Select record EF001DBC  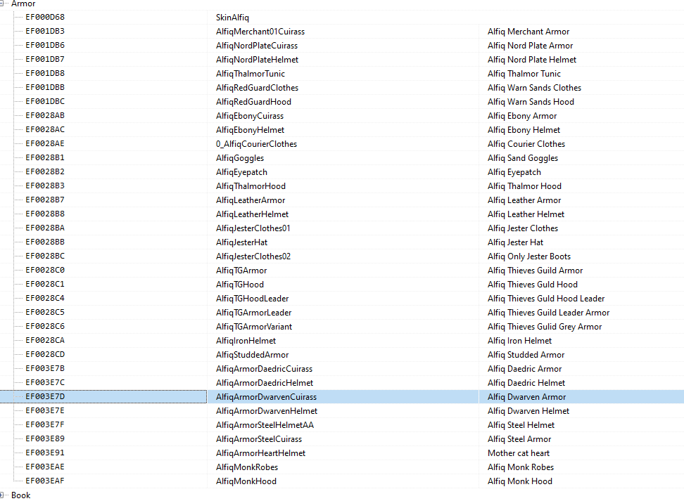point(45,101)
